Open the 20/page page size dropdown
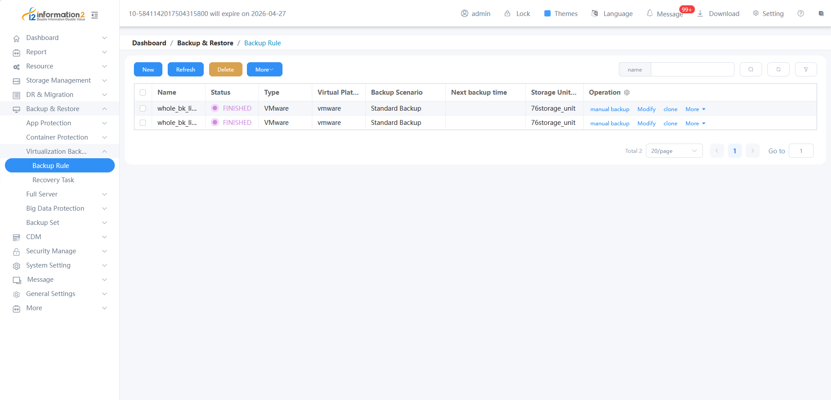The height and width of the screenshot is (400, 831). click(674, 151)
